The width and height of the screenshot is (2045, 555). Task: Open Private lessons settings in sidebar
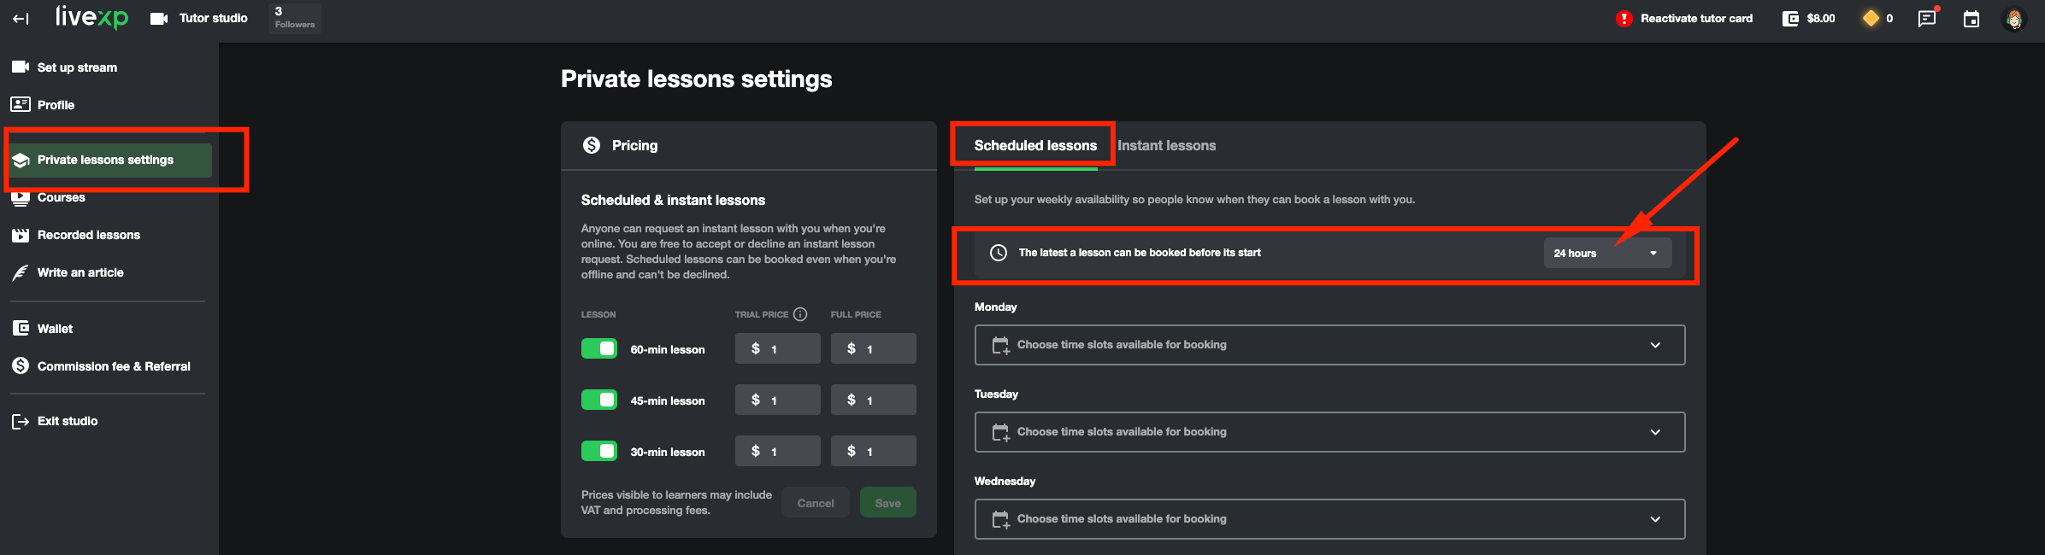pos(109,160)
